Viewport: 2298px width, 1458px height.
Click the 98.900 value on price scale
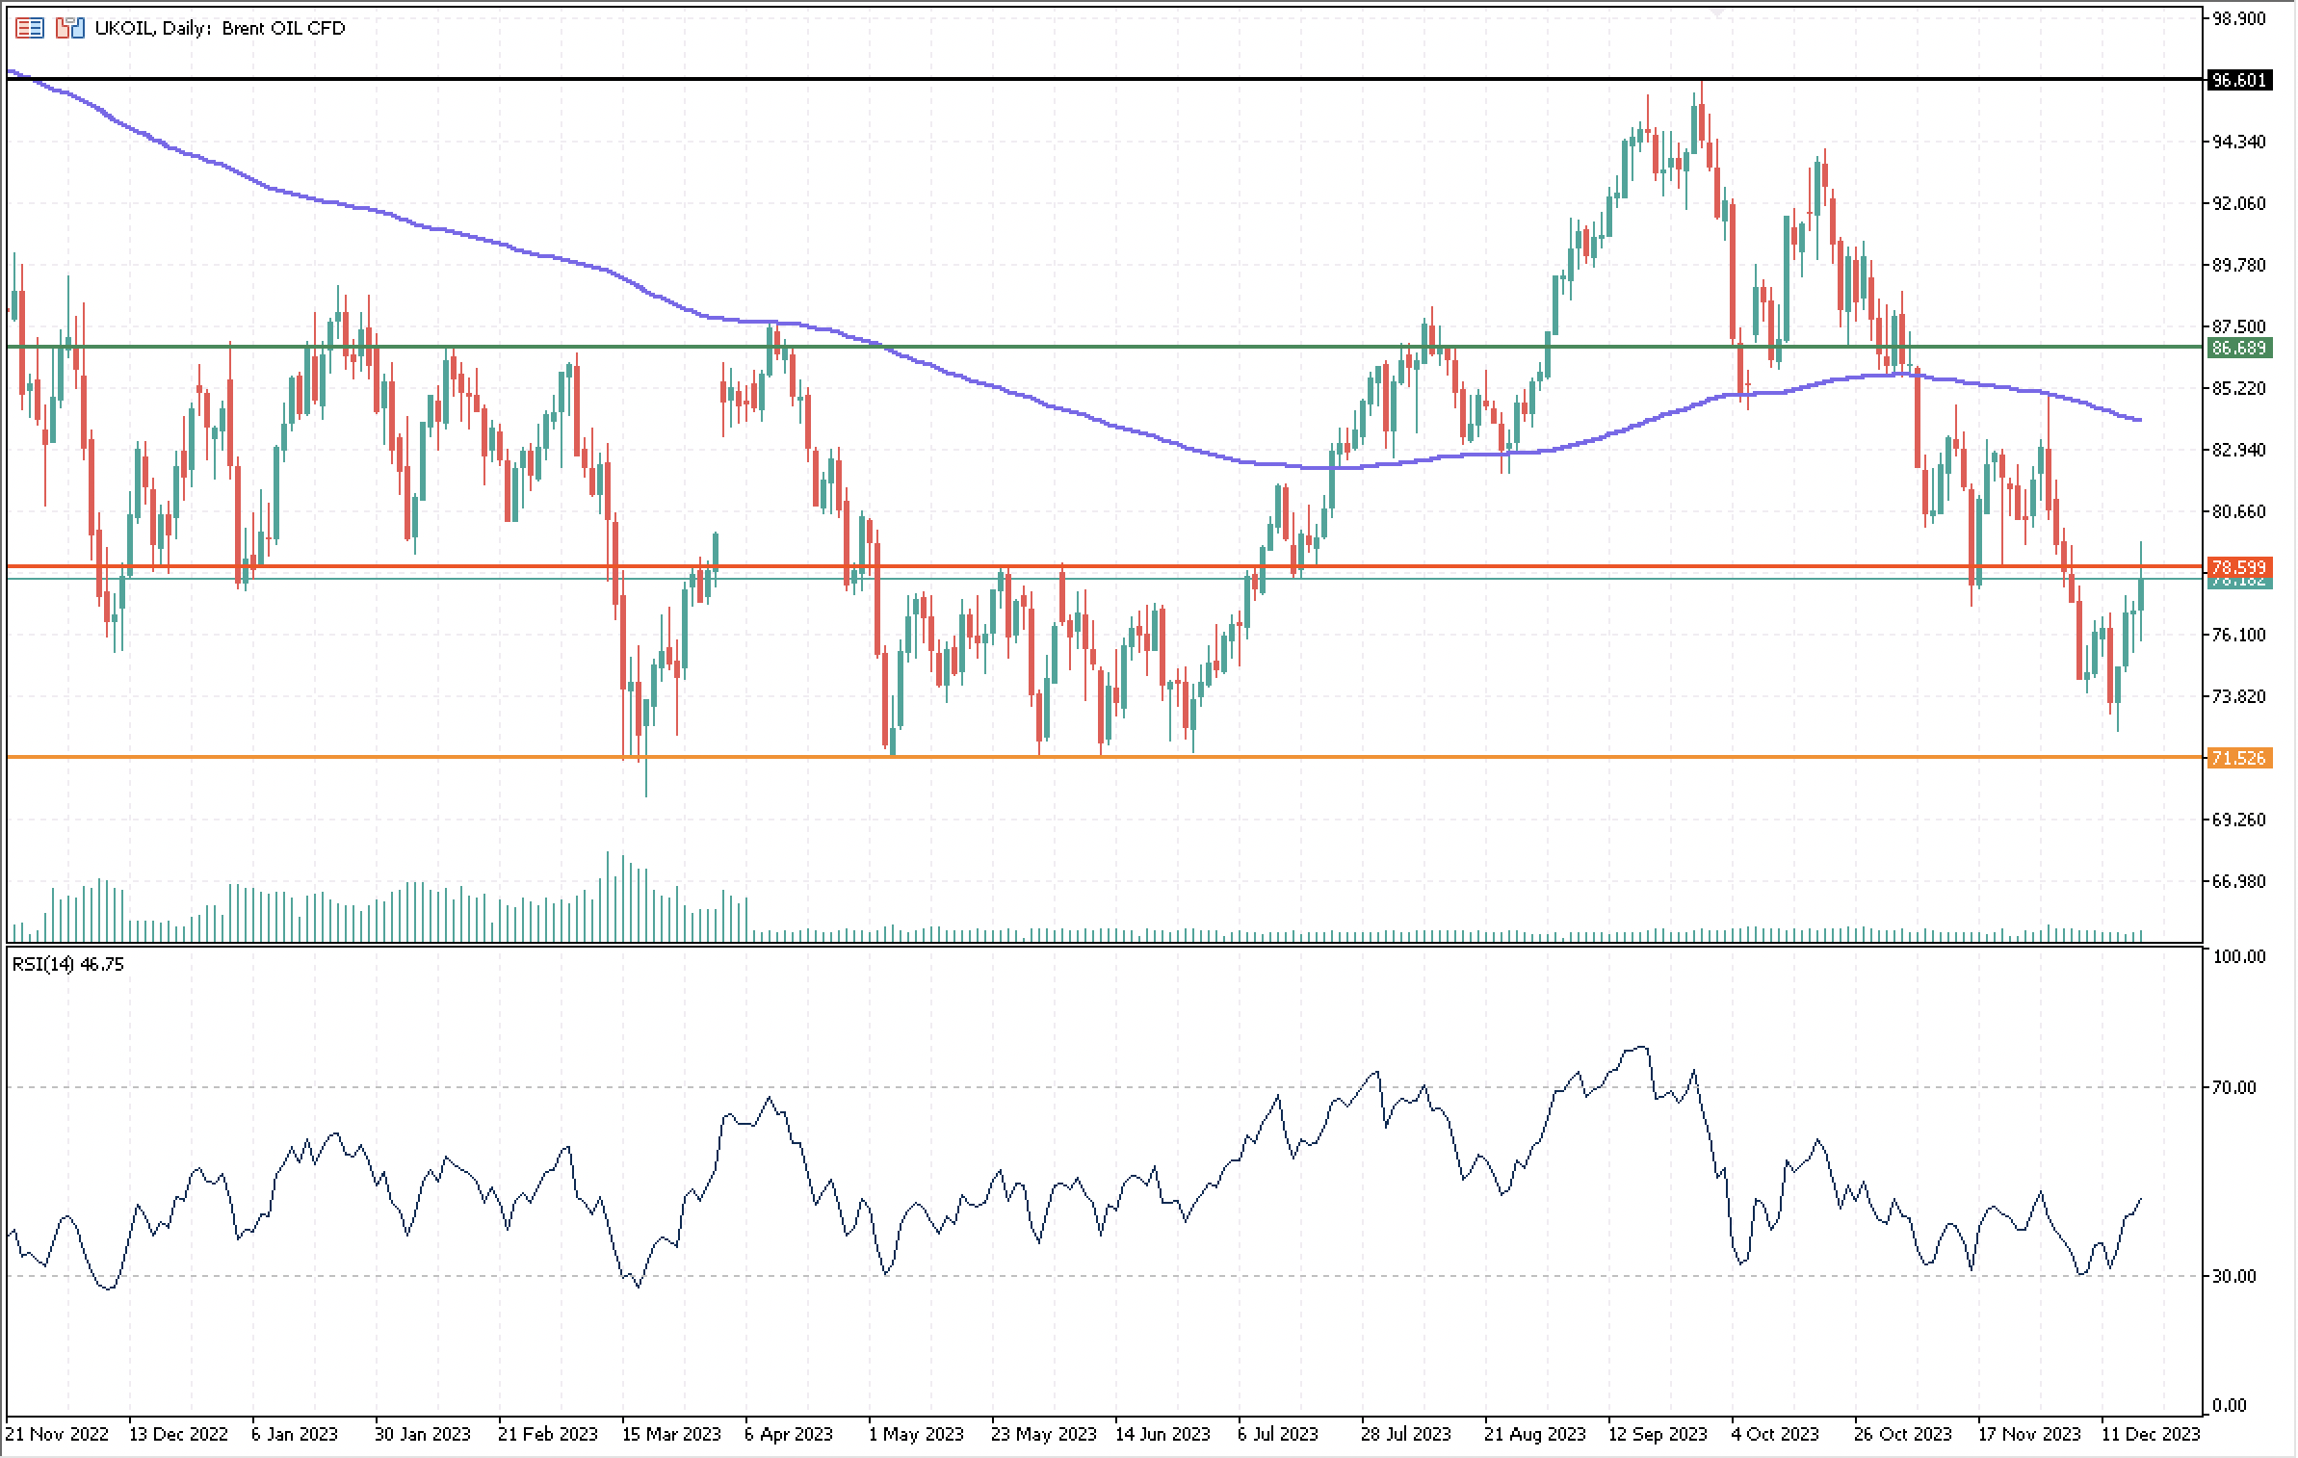coord(2238,18)
